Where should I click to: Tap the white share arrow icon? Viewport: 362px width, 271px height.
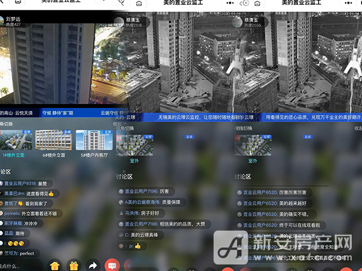(93, 266)
